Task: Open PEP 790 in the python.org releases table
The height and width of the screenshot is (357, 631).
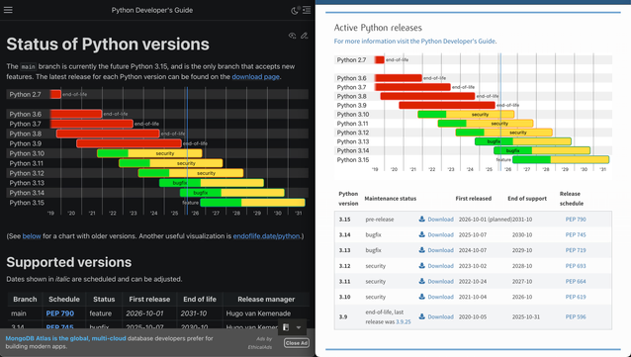Action: tap(576, 220)
